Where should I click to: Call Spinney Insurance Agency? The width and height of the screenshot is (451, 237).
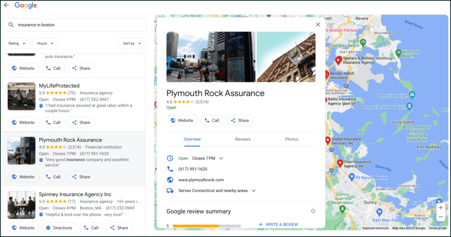coord(91,228)
